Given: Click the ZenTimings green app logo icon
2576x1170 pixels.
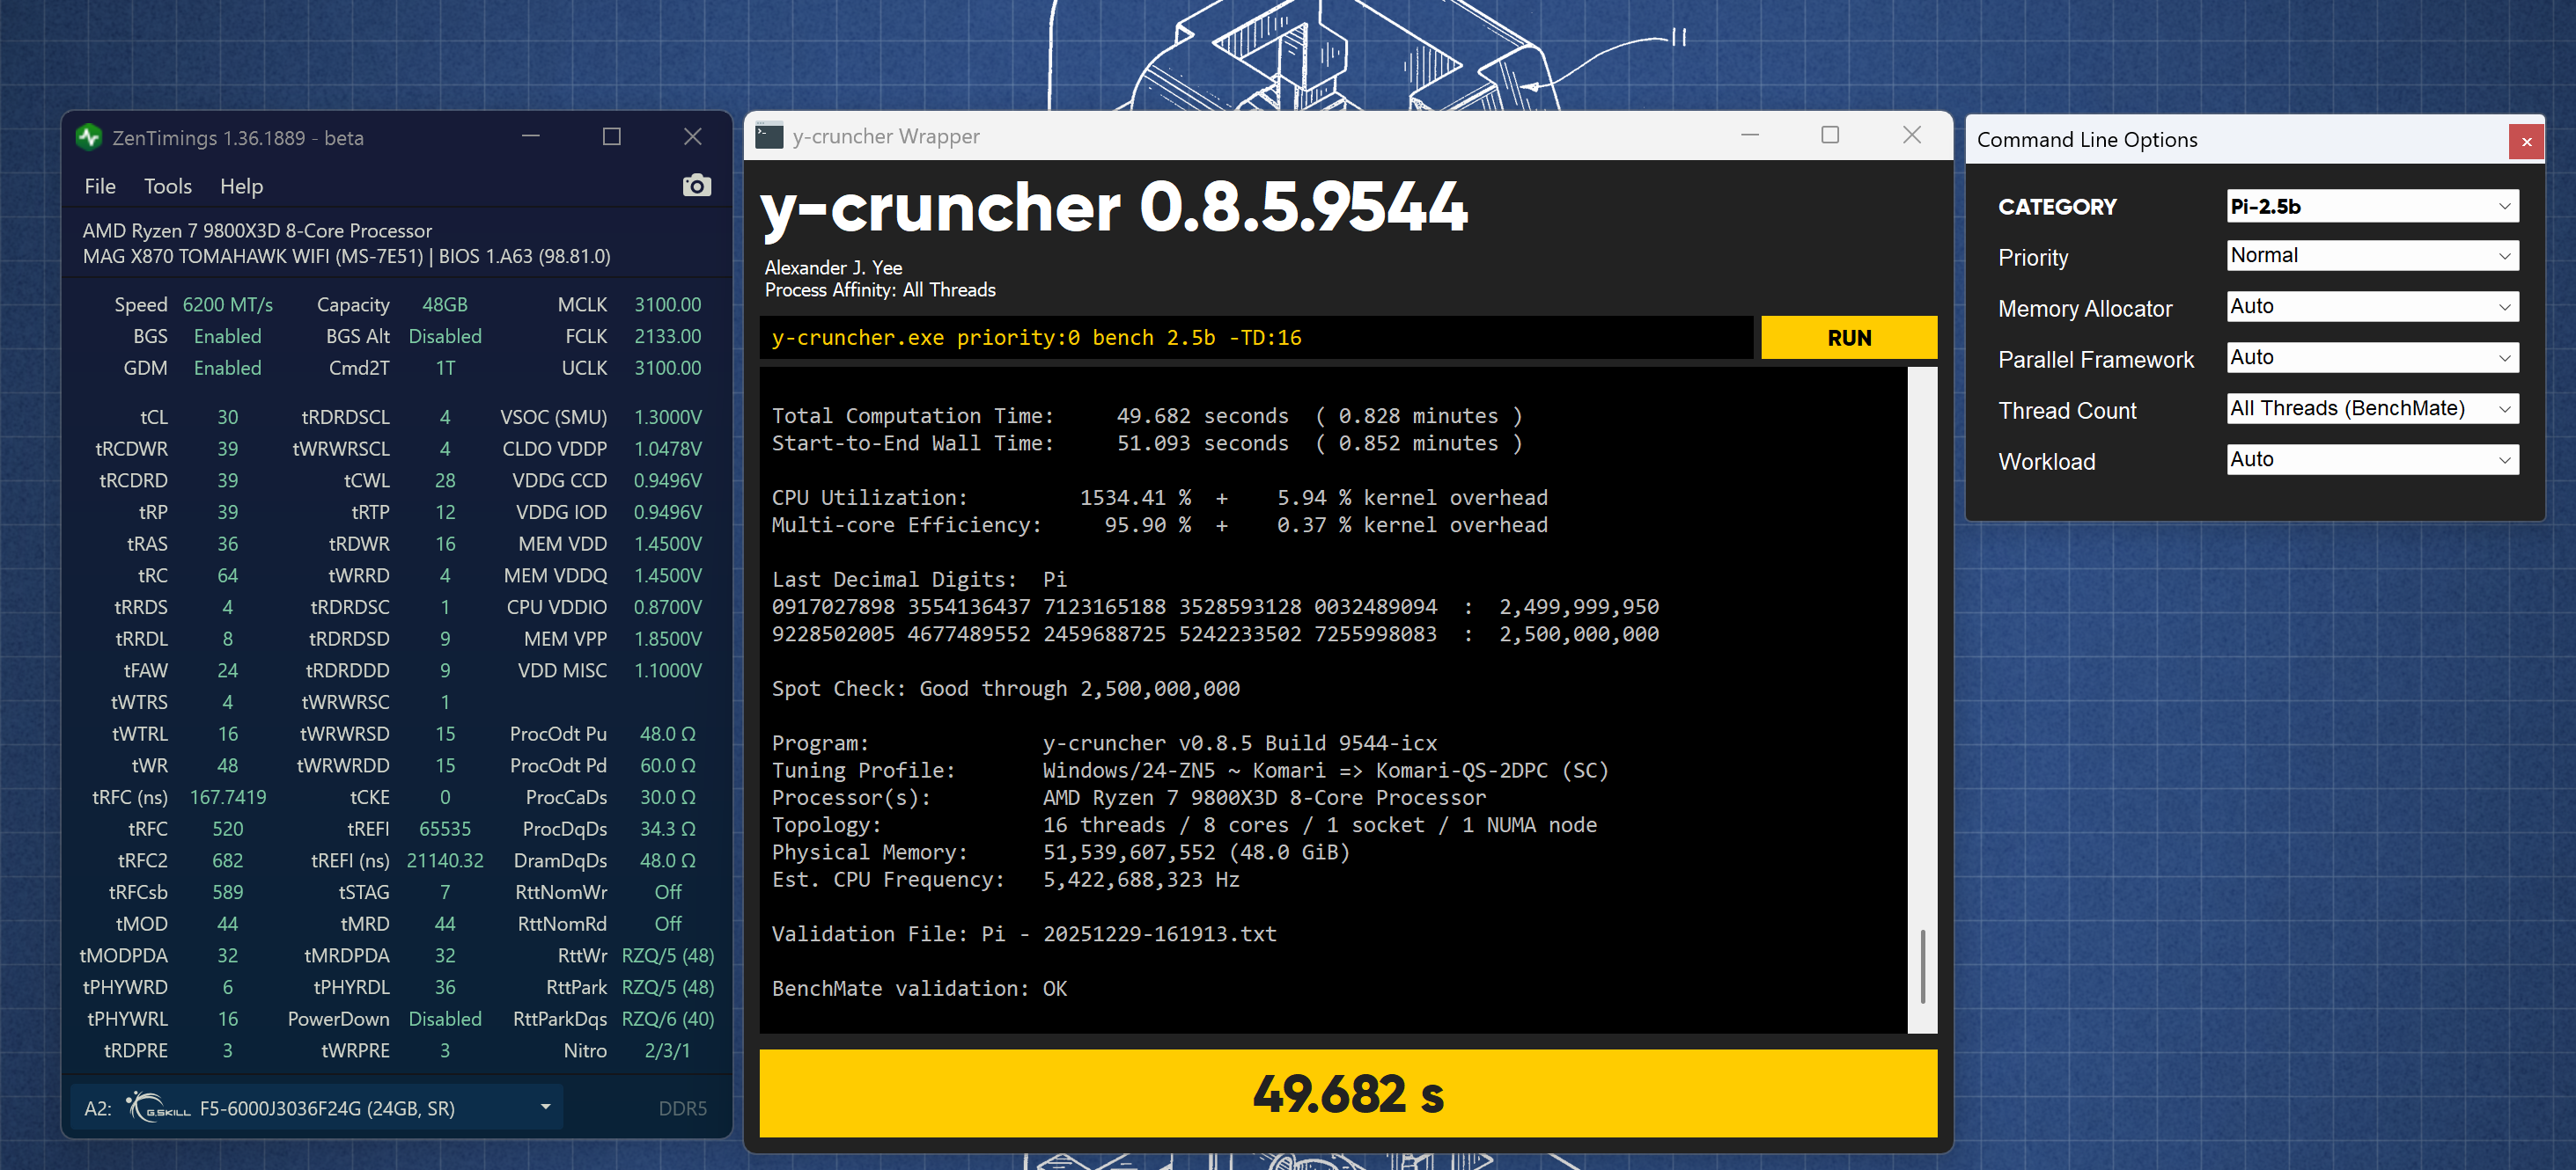Looking at the screenshot, I should (x=89, y=137).
